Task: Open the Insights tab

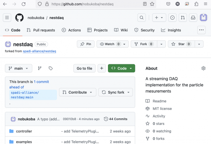Action: pos(171,30)
